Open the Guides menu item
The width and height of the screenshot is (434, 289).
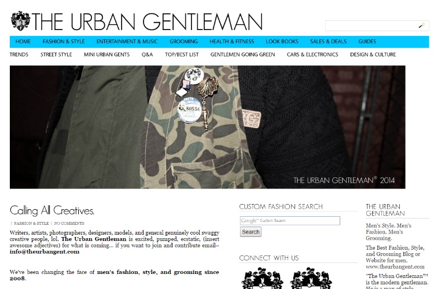367,42
